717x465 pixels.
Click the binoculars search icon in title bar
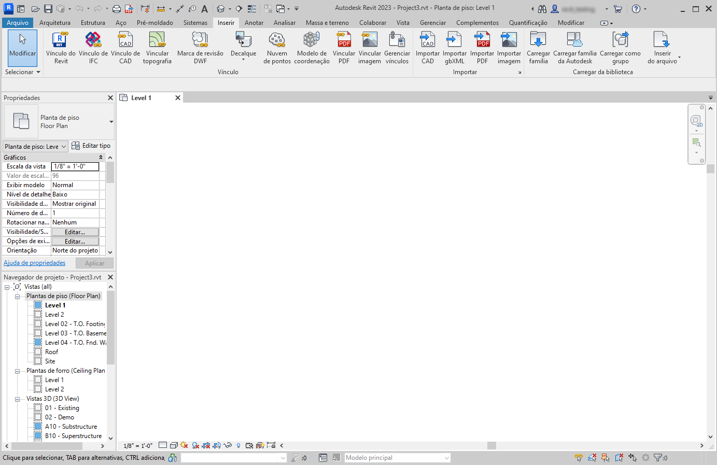pyautogui.click(x=542, y=9)
